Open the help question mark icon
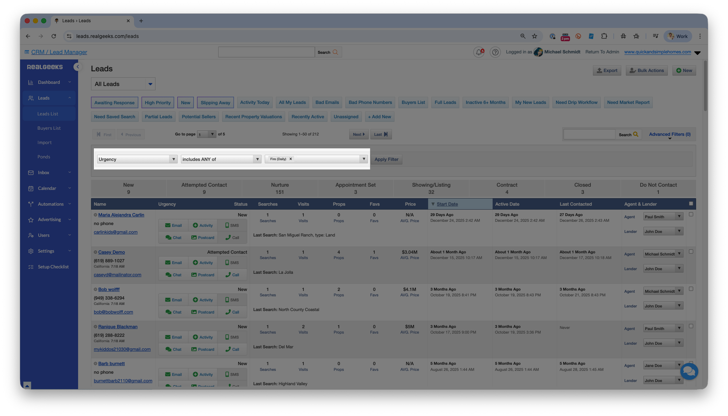This screenshot has height=416, width=728. click(495, 52)
